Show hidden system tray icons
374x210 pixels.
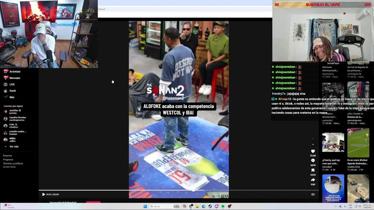click(335, 206)
